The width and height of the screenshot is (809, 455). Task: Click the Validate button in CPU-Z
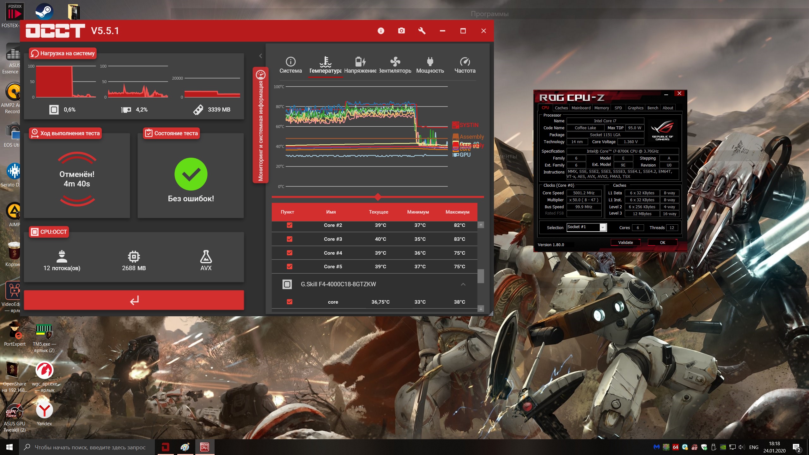point(625,243)
